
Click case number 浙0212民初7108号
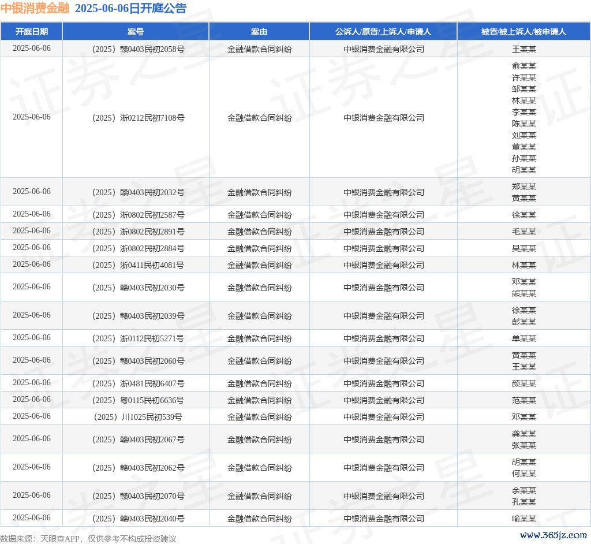(x=139, y=118)
